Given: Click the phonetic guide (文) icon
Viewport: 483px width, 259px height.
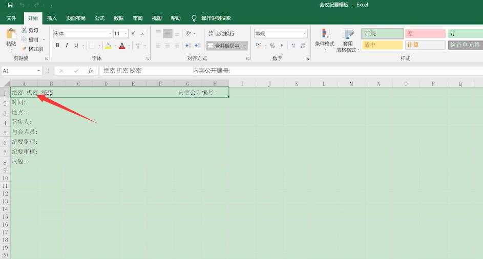Looking at the screenshot, I should click(x=138, y=46).
